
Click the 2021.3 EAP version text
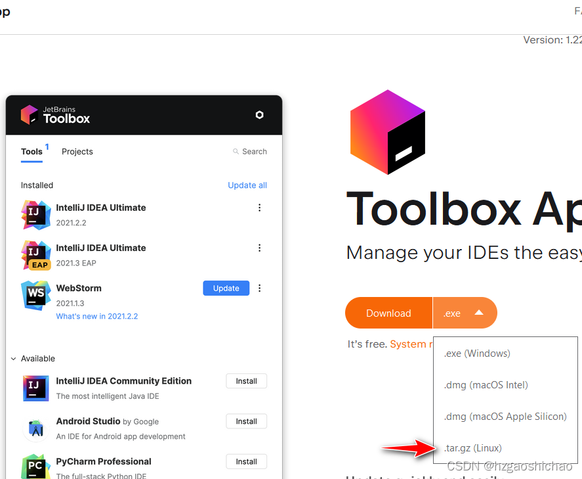76,263
